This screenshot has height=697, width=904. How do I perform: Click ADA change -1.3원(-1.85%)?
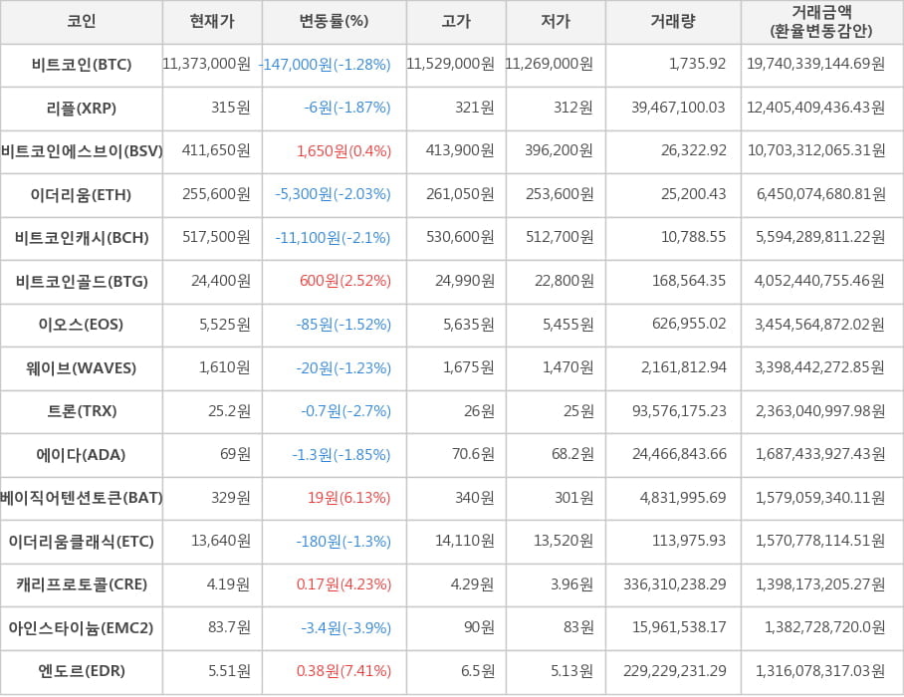(x=341, y=455)
